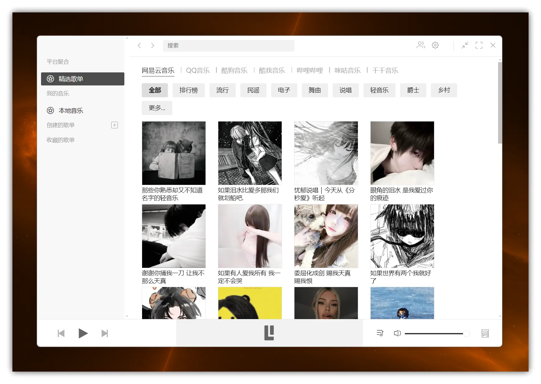This screenshot has width=541, height=384.
Task: Open the 忧郁说唱 playlist cover
Action: 326,153
